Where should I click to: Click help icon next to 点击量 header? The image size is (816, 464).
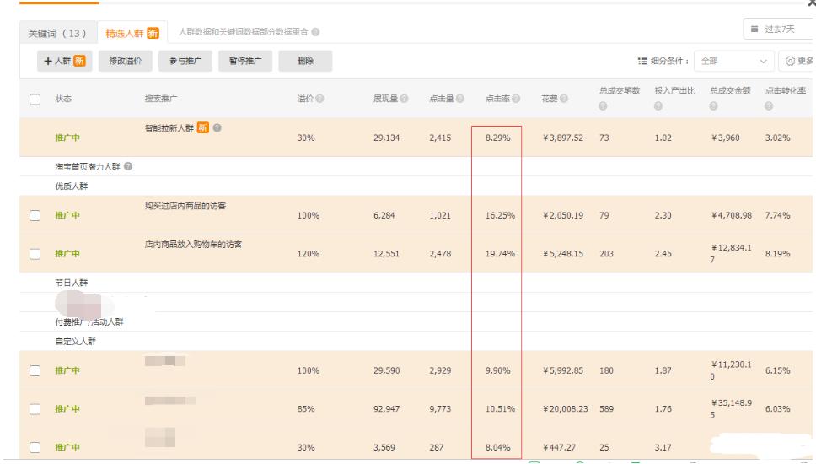tap(460, 99)
